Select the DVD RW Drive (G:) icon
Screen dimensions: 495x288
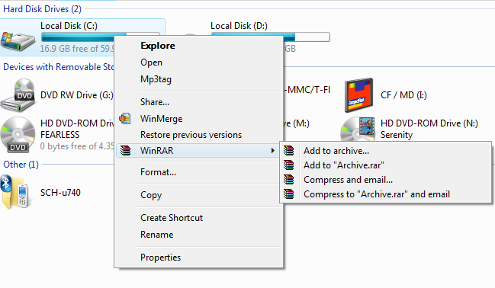[x=18, y=95]
